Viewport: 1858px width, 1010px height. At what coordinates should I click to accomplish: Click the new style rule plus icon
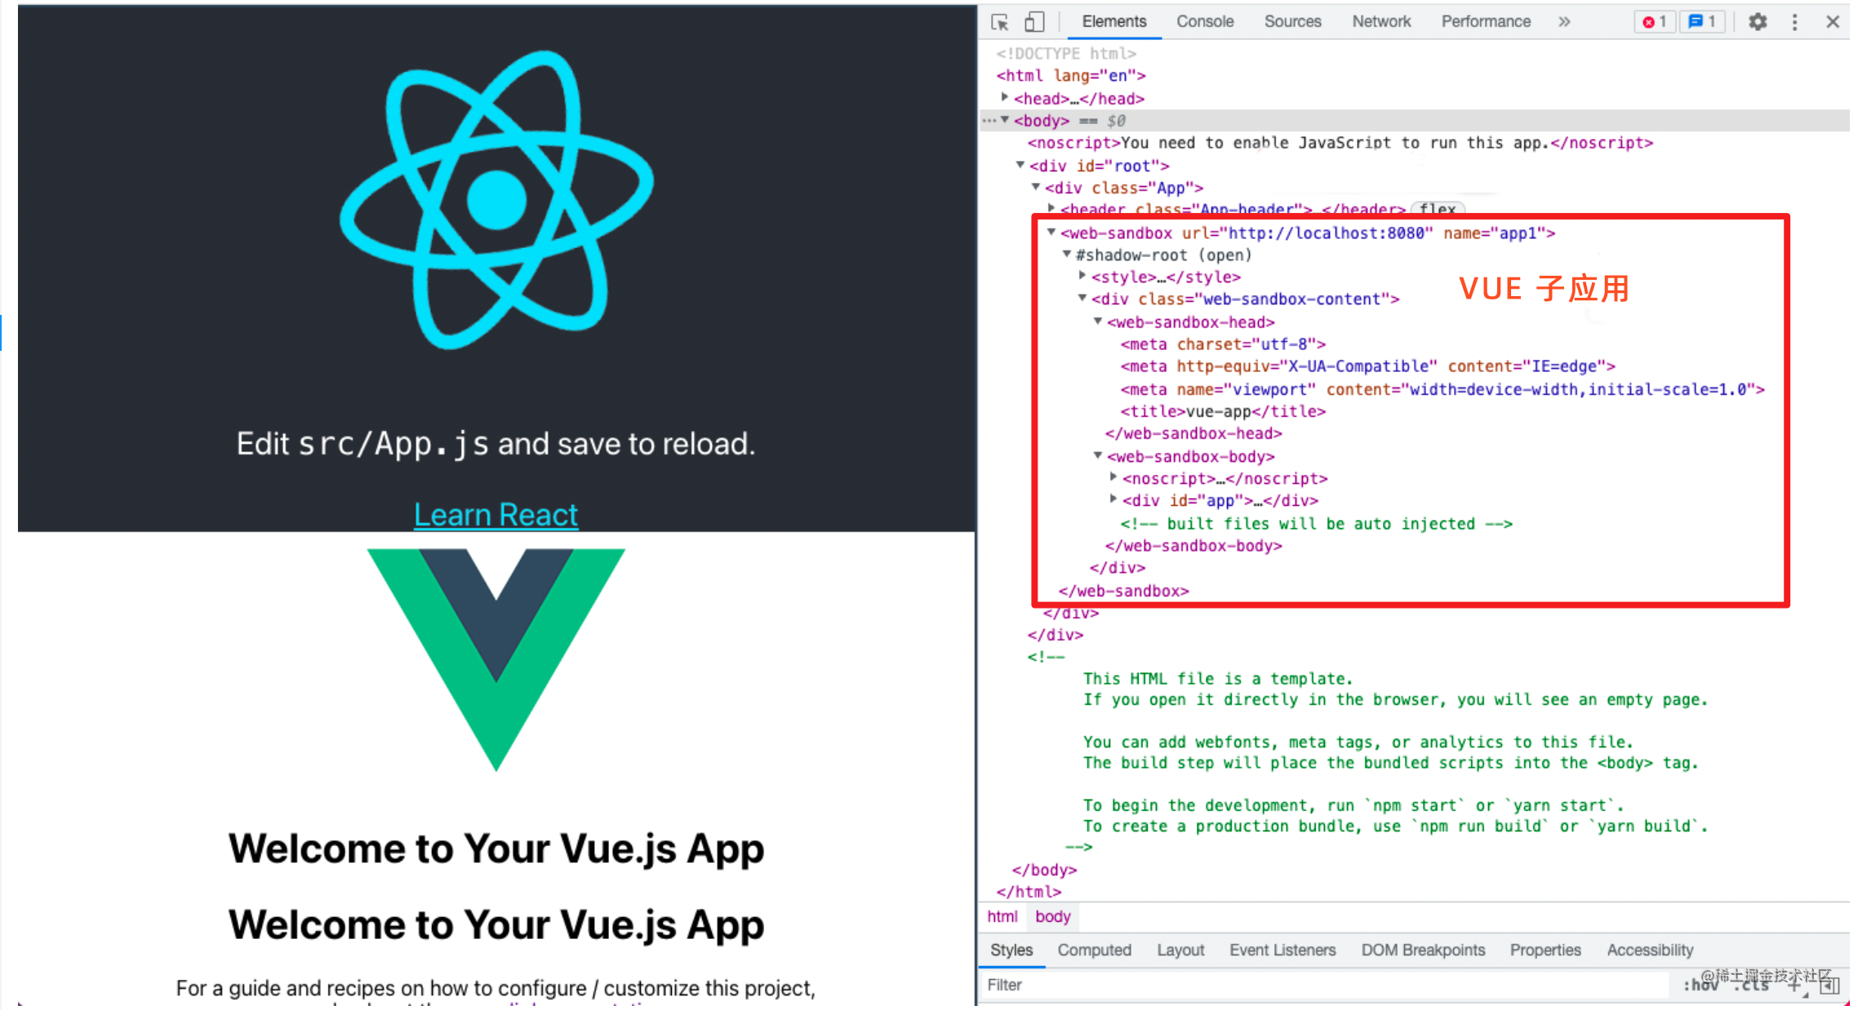point(1794,986)
